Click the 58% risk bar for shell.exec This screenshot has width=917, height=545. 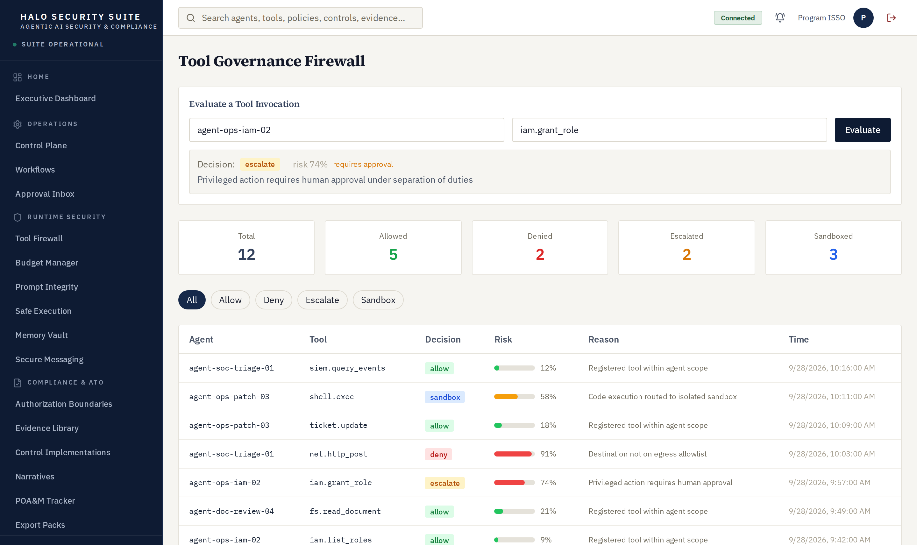(x=514, y=397)
